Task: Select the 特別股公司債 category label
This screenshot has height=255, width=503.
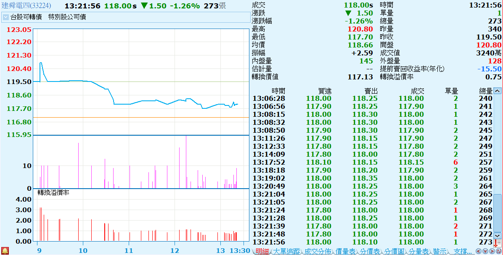Action: [67, 17]
